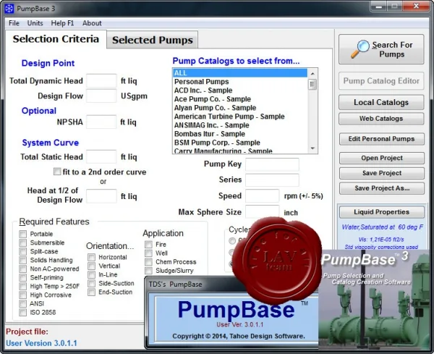Image resolution: width=434 pixels, height=354 pixels.
Task: Click the Pump Key input field
Action: (272, 164)
